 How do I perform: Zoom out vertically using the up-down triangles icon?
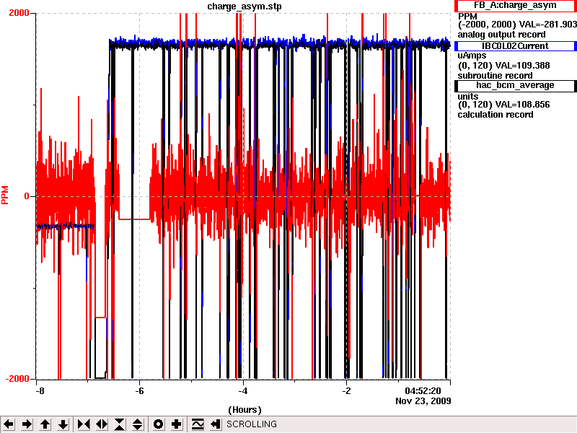coord(138,424)
